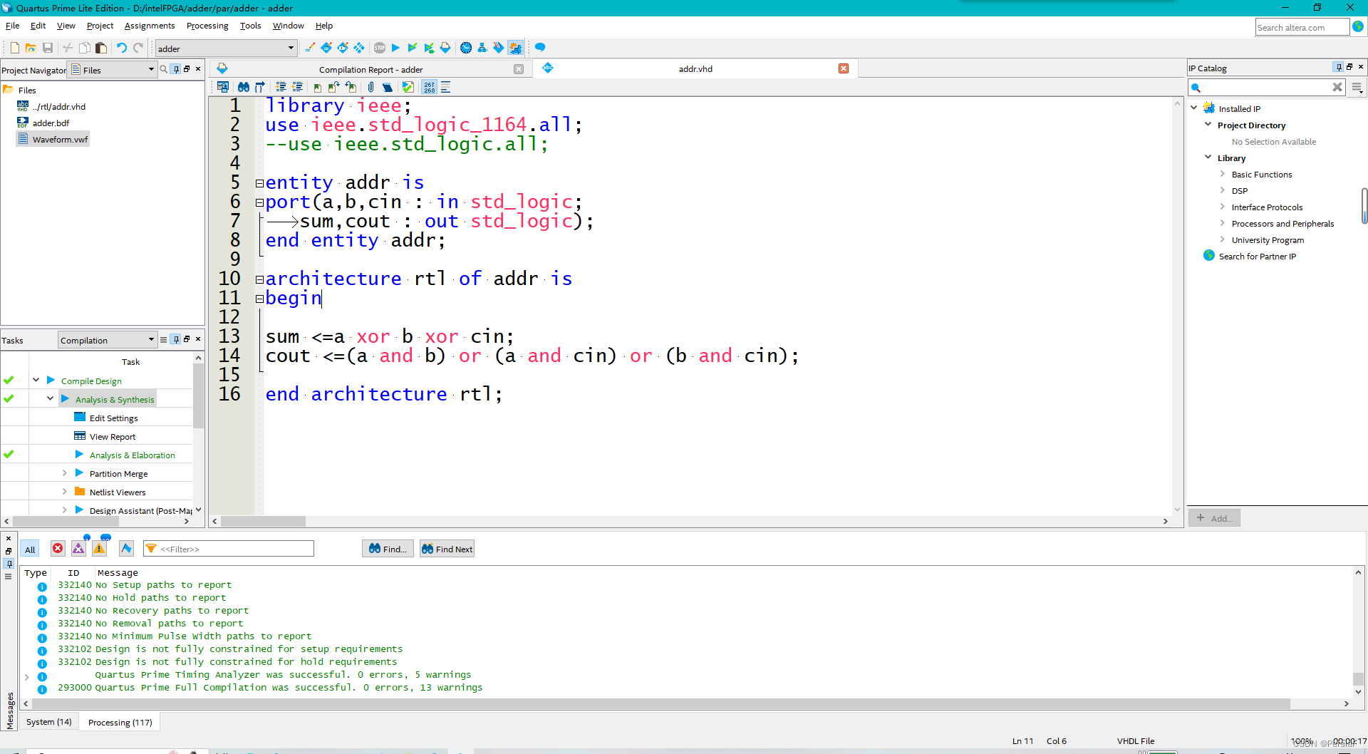This screenshot has width=1368, height=754.
Task: Open the adder project dropdown in toolbar
Action: point(226,48)
